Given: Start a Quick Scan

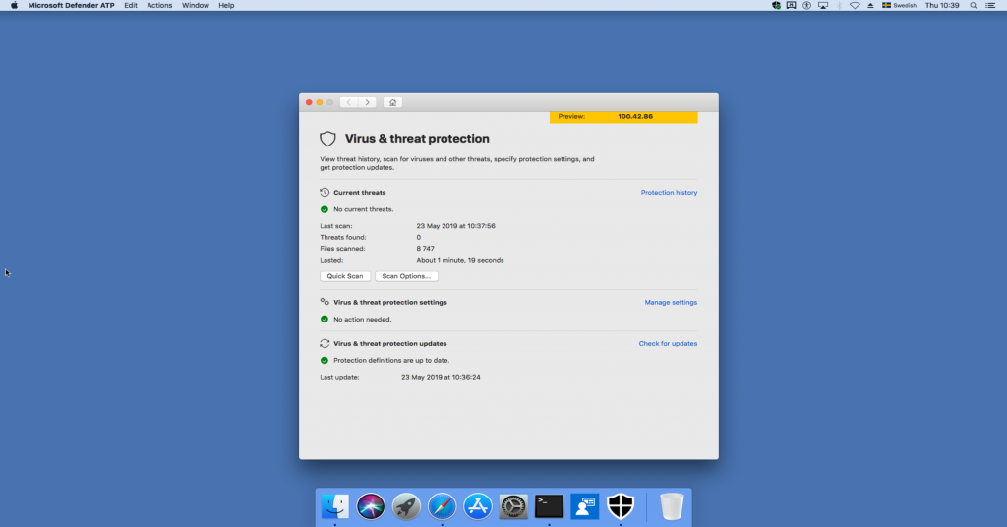Looking at the screenshot, I should (345, 276).
